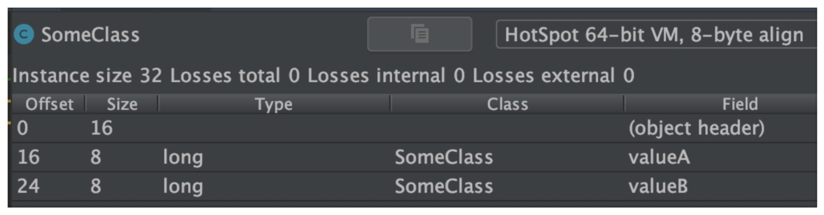824x215 pixels.
Task: Click the SomeClass title label
Action: [x=90, y=35]
